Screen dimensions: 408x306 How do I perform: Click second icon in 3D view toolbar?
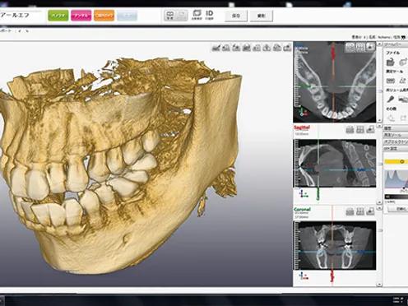click(226, 48)
